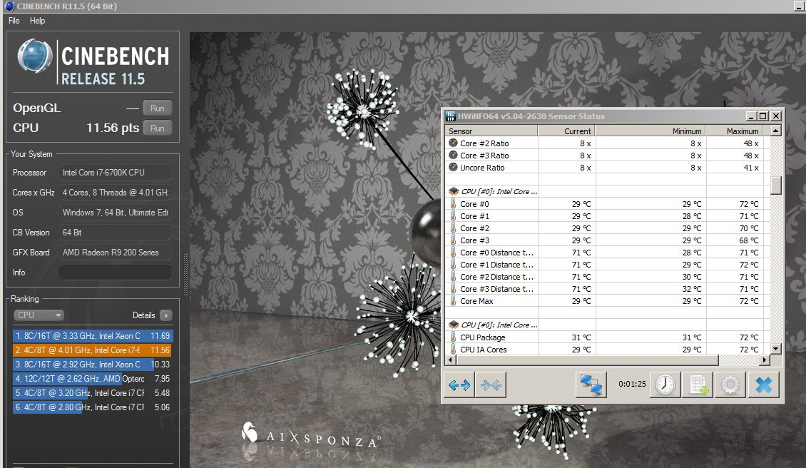Click the Minimum column header
Screen dimensions: 806x468
651,131
